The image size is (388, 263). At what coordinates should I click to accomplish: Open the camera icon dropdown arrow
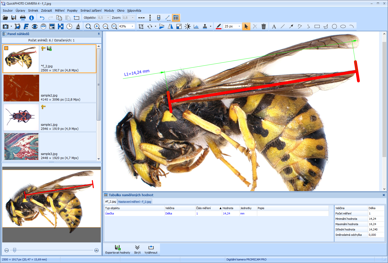11,26
